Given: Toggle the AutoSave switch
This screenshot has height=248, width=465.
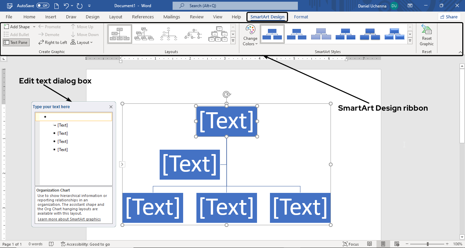Looking at the screenshot, I should point(43,6).
